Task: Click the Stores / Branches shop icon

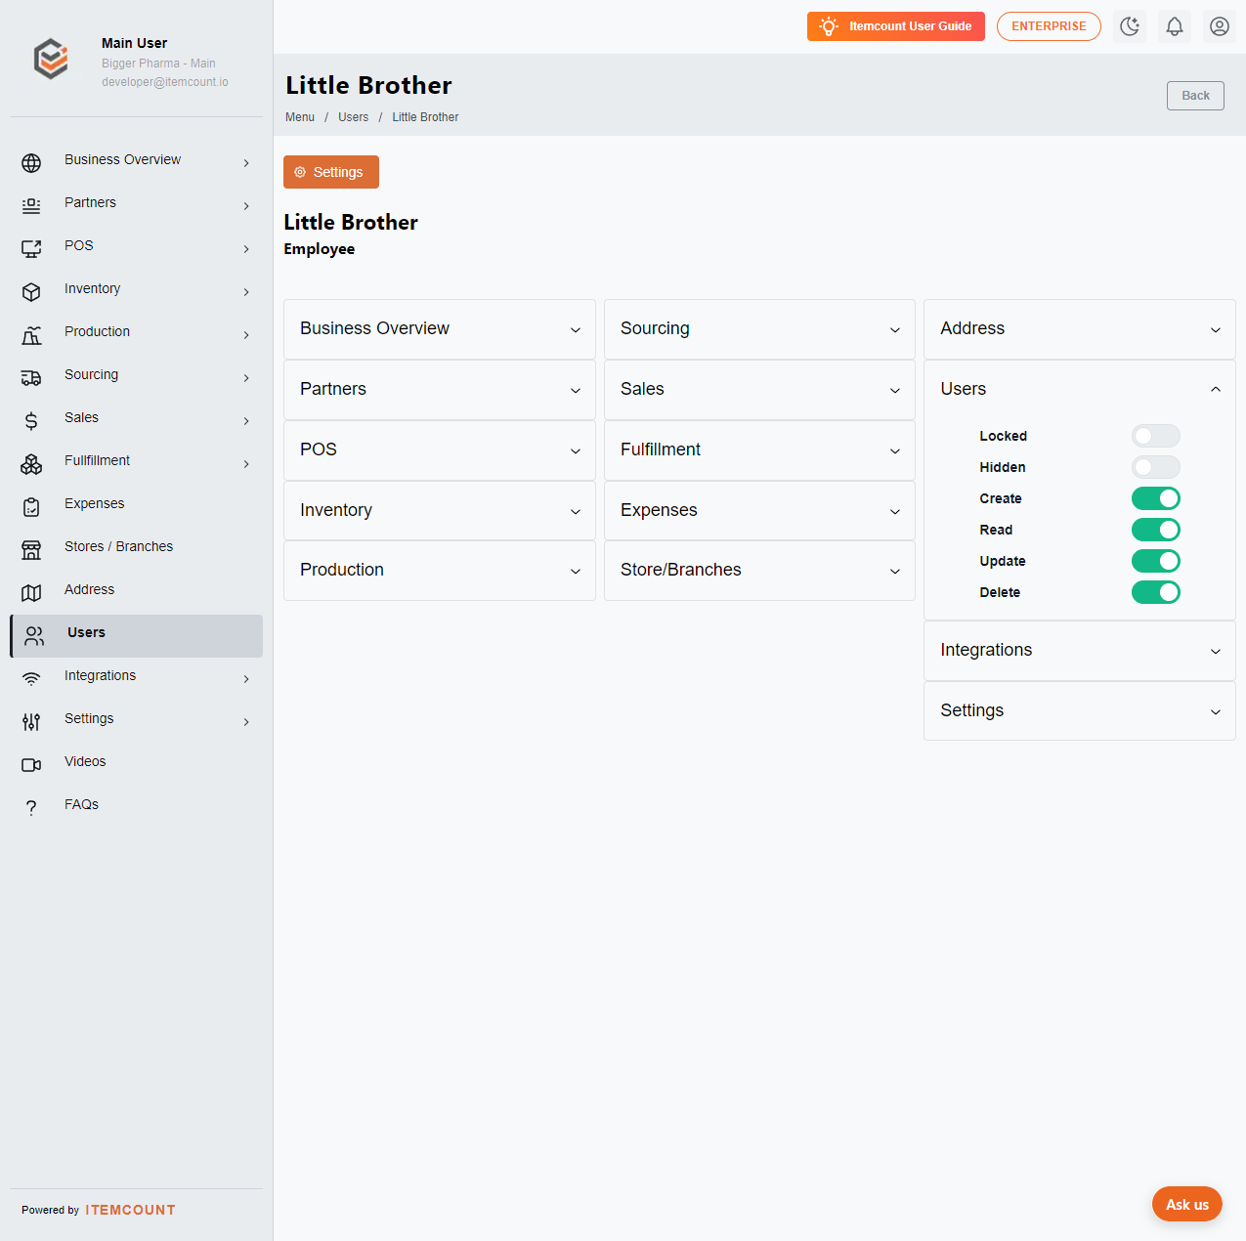Action: [31, 550]
